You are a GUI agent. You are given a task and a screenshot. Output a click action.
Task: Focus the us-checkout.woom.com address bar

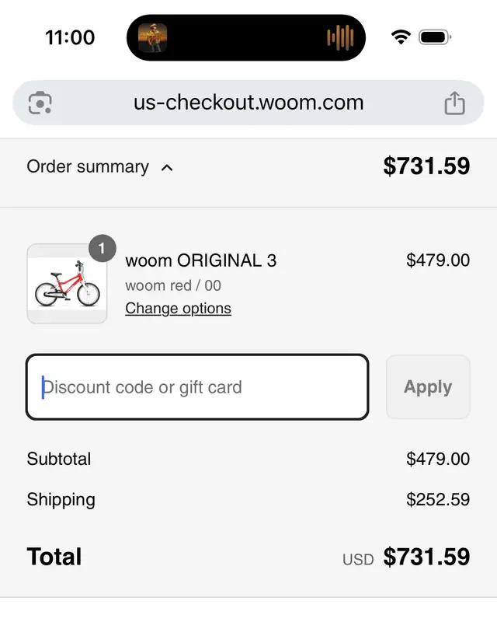[x=248, y=103]
